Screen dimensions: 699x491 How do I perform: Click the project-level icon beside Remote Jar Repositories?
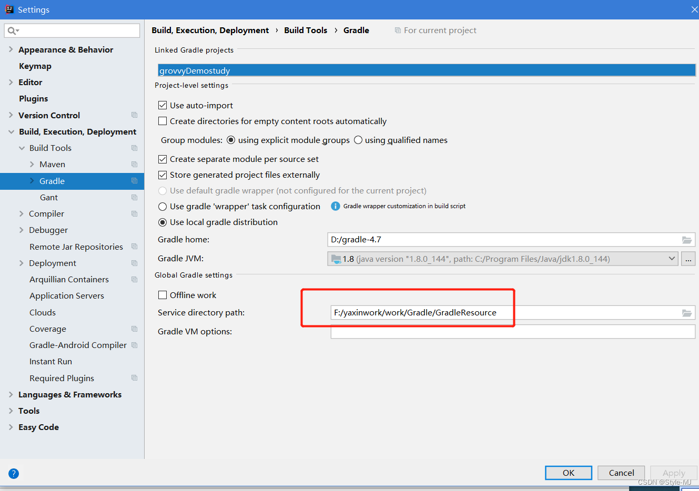pyautogui.click(x=134, y=247)
